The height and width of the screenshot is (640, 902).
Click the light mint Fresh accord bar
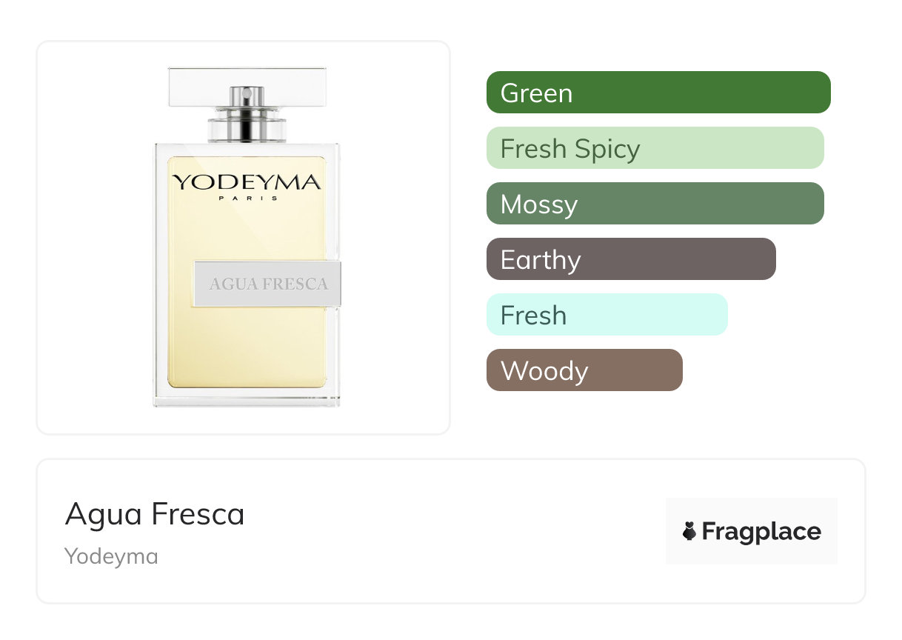click(607, 315)
